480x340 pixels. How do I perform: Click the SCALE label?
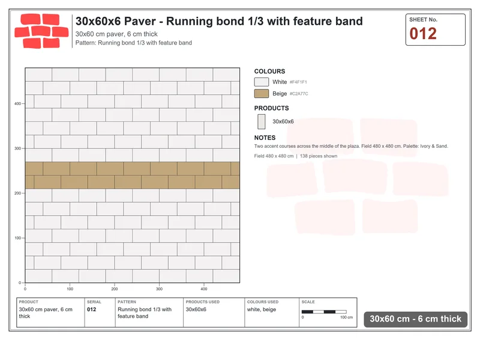pos(308,302)
